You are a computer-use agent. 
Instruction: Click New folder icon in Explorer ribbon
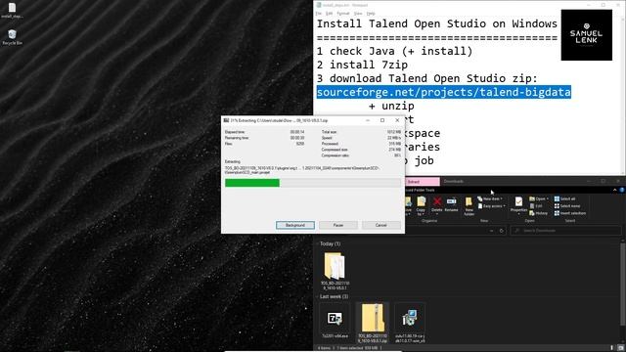point(469,206)
